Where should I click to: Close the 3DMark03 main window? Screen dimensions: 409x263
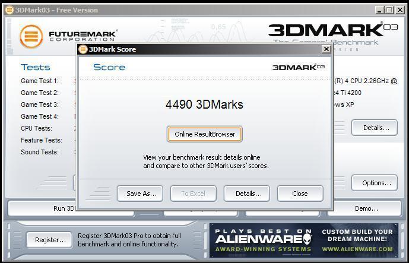pyautogui.click(x=400, y=10)
